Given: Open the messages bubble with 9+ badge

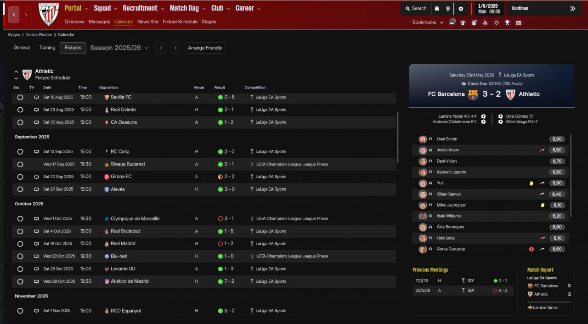Looking at the screenshot, I should [x=452, y=22].
